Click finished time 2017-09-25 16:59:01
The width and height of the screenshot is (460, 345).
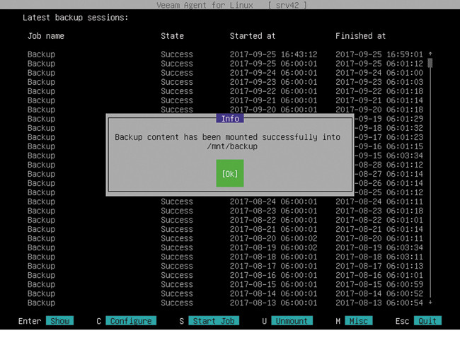pyautogui.click(x=379, y=54)
